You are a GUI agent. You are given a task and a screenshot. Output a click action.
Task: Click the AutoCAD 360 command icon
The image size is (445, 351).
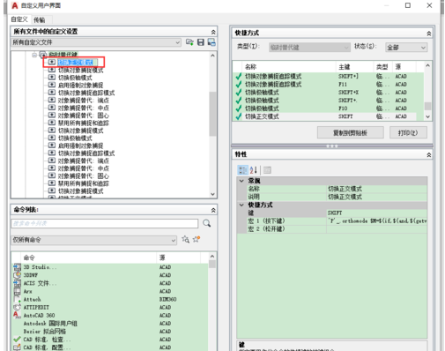pos(18,315)
